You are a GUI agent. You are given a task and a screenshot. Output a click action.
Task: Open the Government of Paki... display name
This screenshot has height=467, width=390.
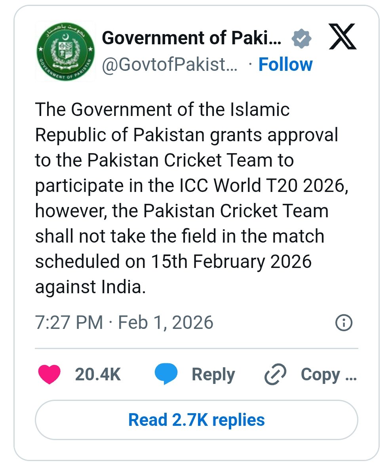click(192, 38)
